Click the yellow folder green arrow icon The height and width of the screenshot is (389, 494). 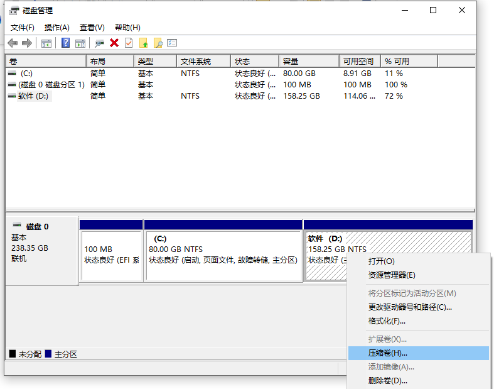(144, 43)
